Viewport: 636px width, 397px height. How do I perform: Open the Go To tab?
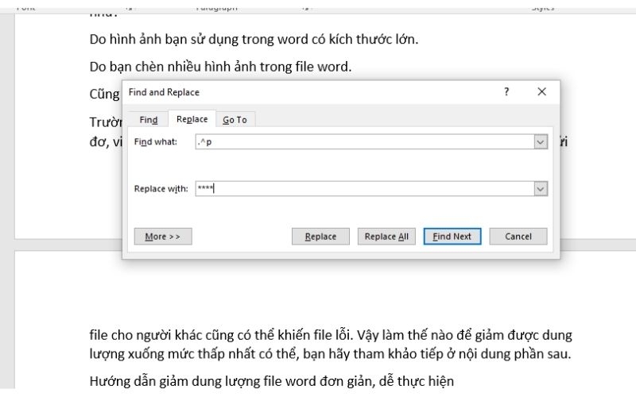click(235, 120)
